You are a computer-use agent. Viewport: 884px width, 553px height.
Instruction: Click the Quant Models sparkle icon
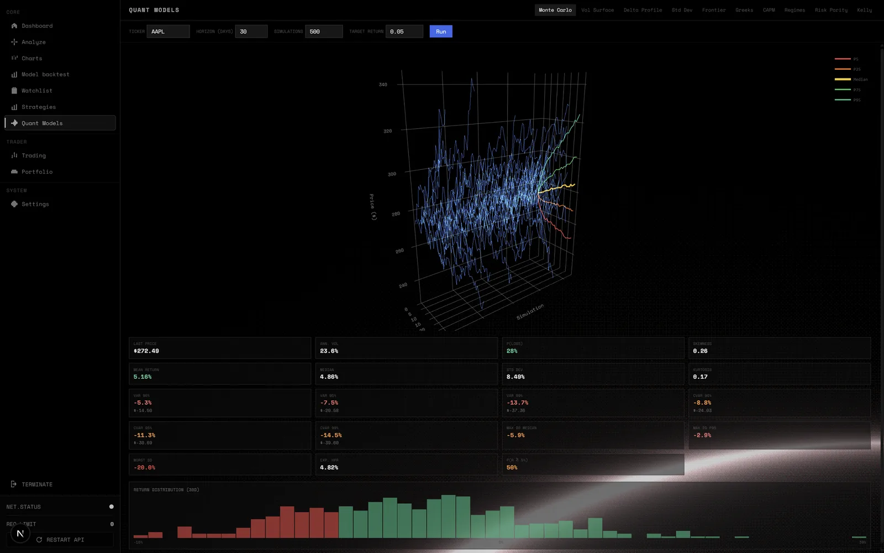[x=14, y=123]
